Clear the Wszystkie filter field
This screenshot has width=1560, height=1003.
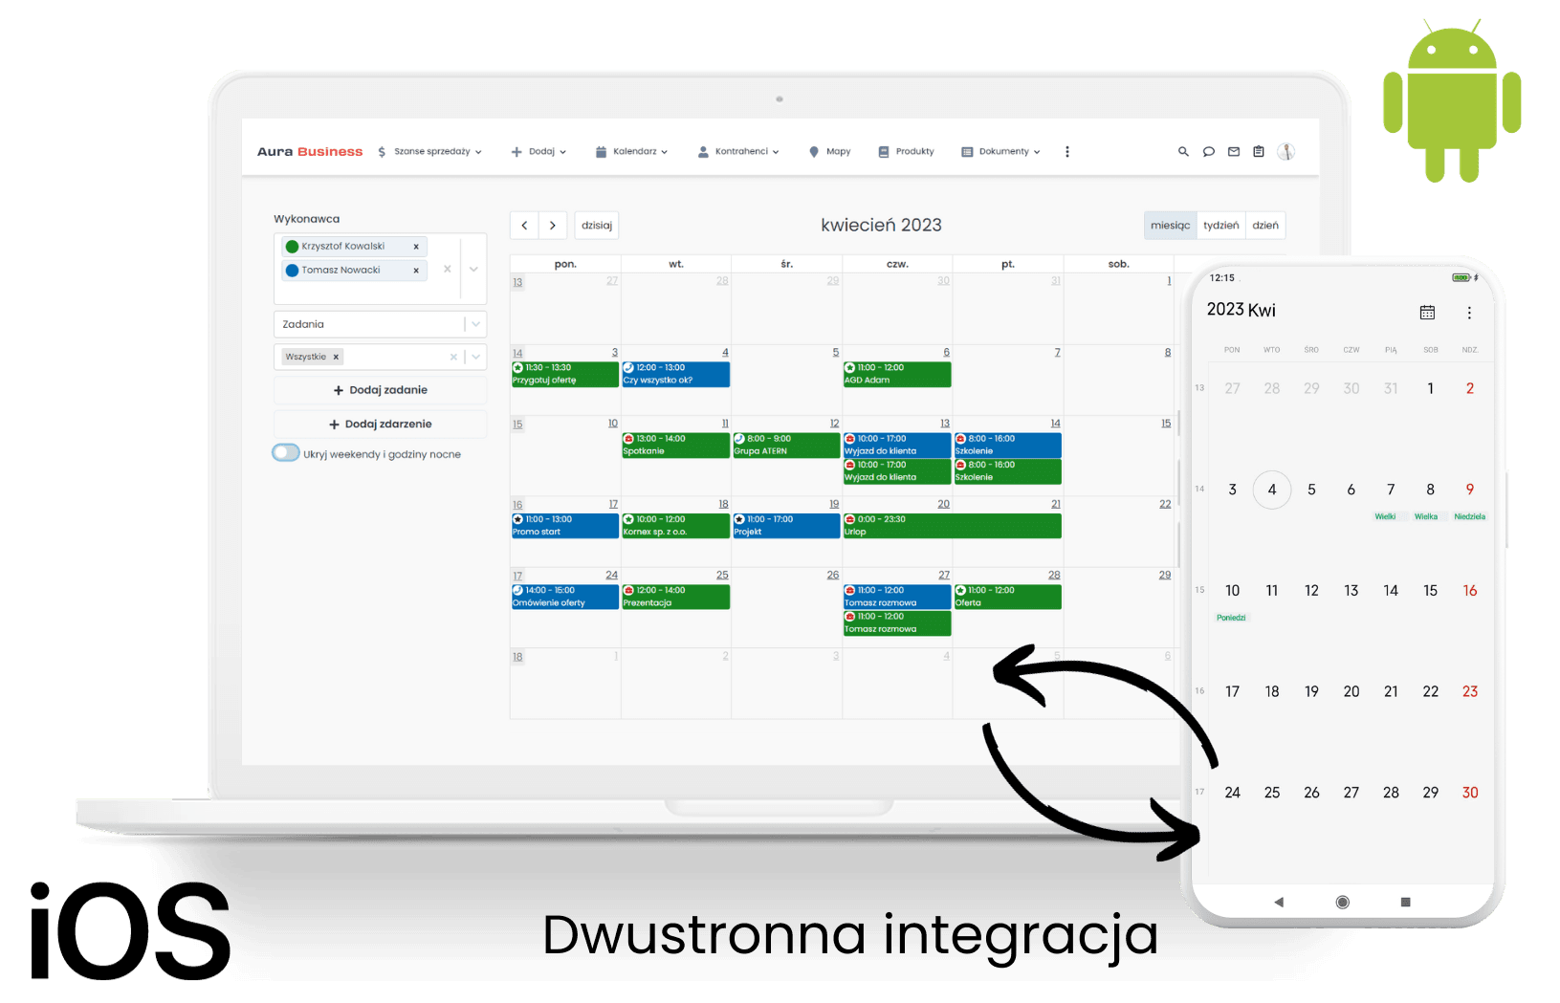click(453, 357)
